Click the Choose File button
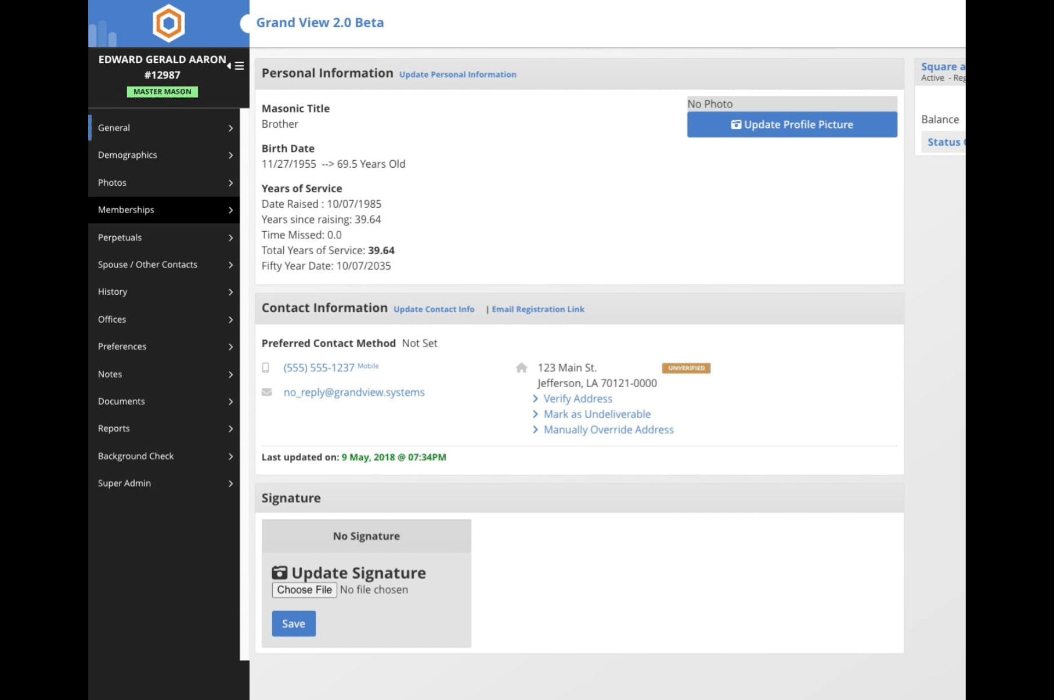Screen dimensions: 1054x700 click(x=304, y=590)
